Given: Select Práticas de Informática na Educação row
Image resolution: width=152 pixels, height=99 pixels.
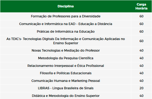Looking at the screenshot, I should tap(76, 32).
